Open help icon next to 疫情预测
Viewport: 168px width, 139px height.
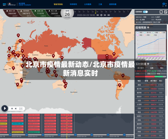tap(148, 28)
